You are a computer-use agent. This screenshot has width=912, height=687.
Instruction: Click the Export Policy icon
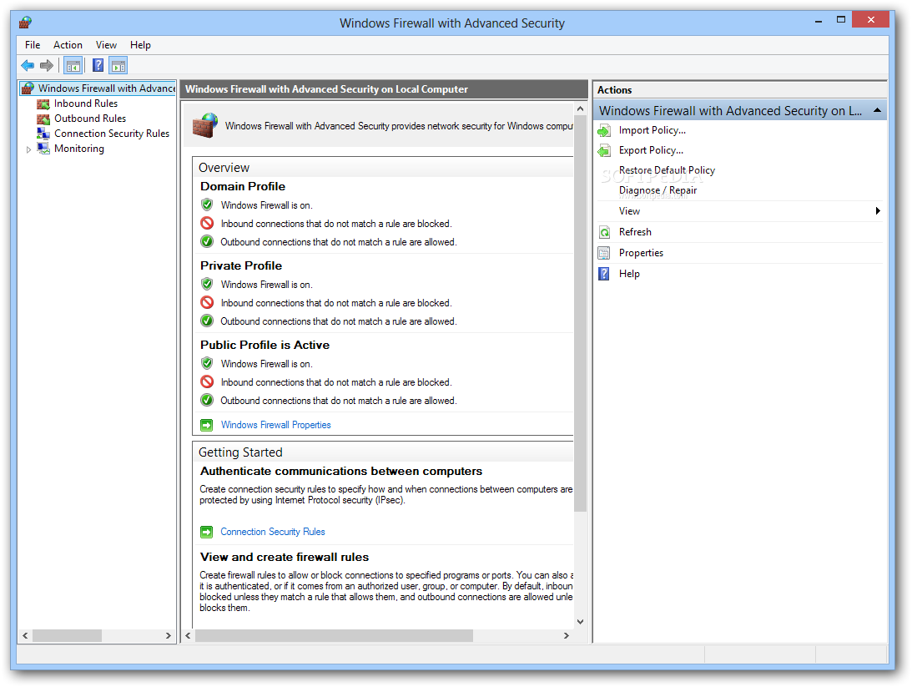604,150
